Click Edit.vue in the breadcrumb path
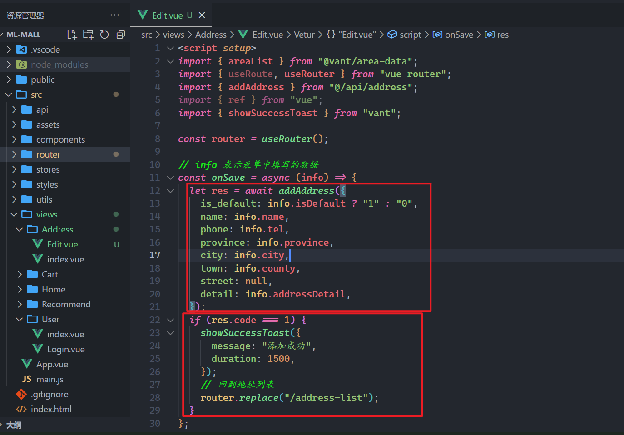This screenshot has width=624, height=435. (x=267, y=35)
